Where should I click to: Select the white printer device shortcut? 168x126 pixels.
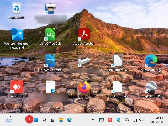coord(84,62)
